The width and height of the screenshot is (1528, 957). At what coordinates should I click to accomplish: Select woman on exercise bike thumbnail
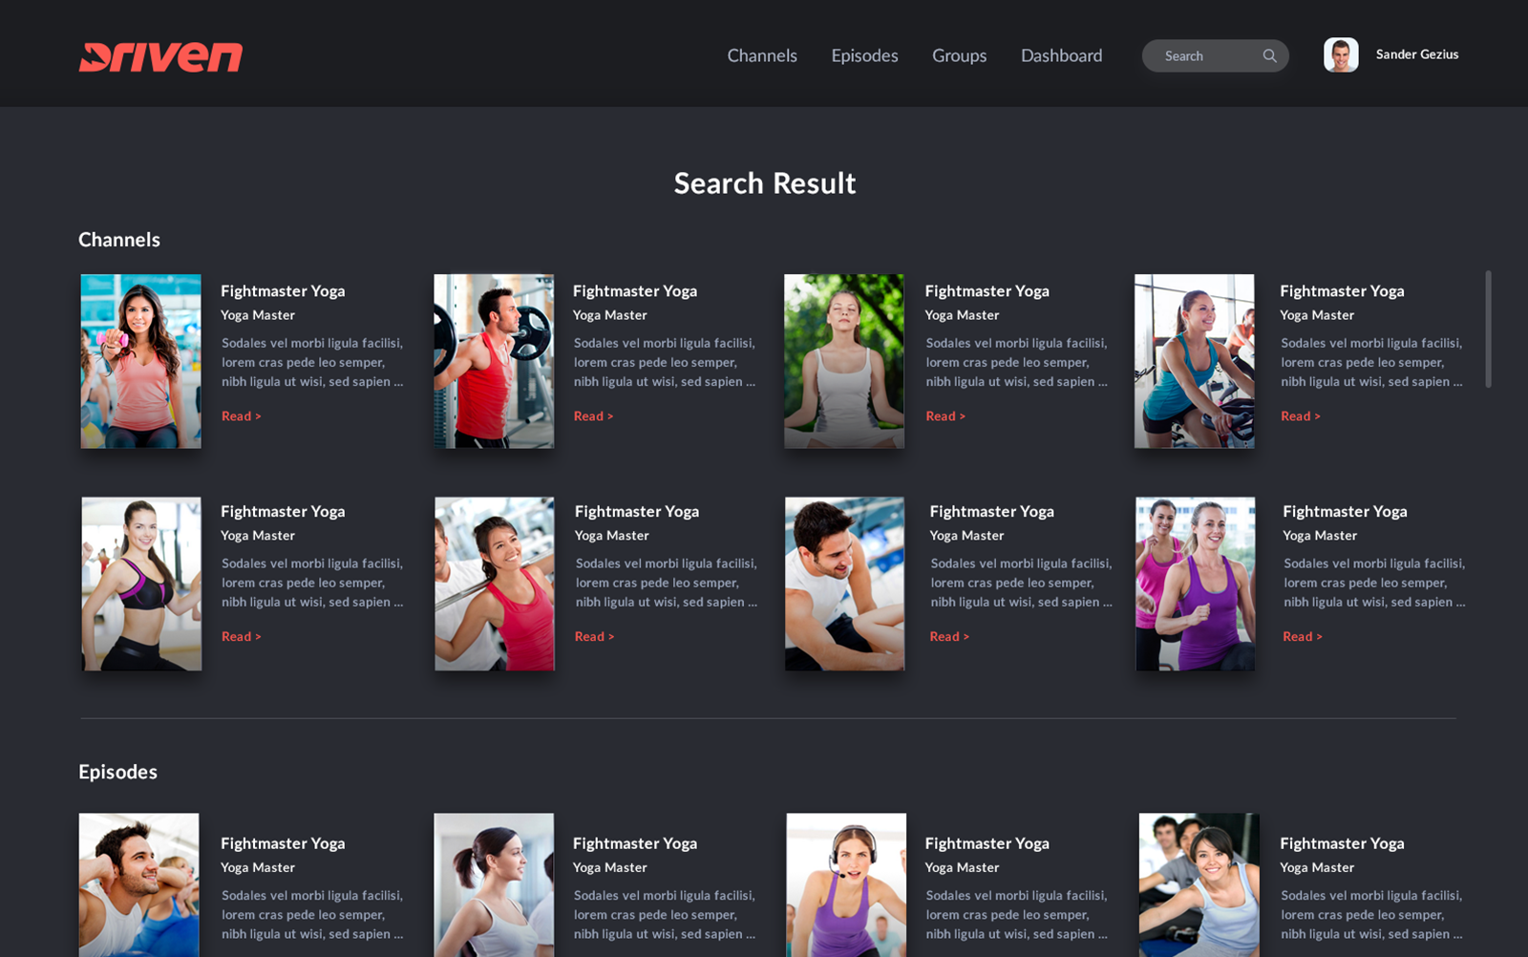pos(1194,361)
